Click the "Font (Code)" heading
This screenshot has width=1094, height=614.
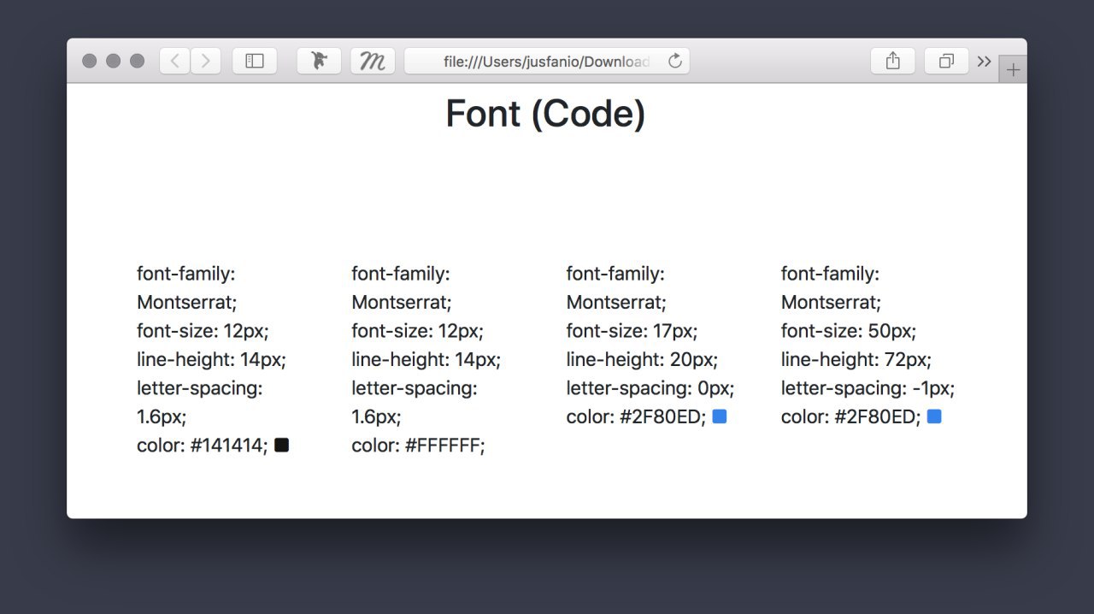545,114
